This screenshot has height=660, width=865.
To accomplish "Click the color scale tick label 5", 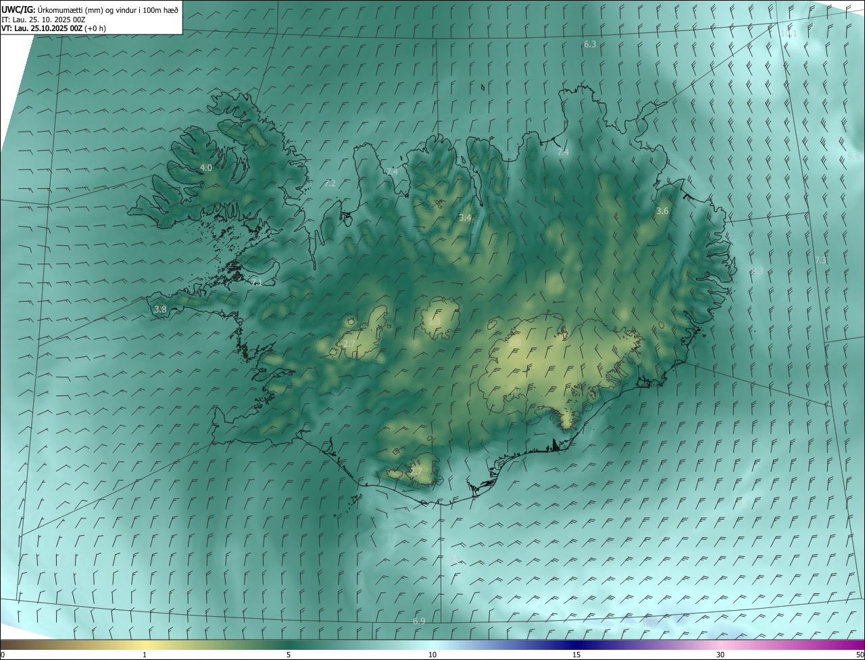I will coord(289,655).
